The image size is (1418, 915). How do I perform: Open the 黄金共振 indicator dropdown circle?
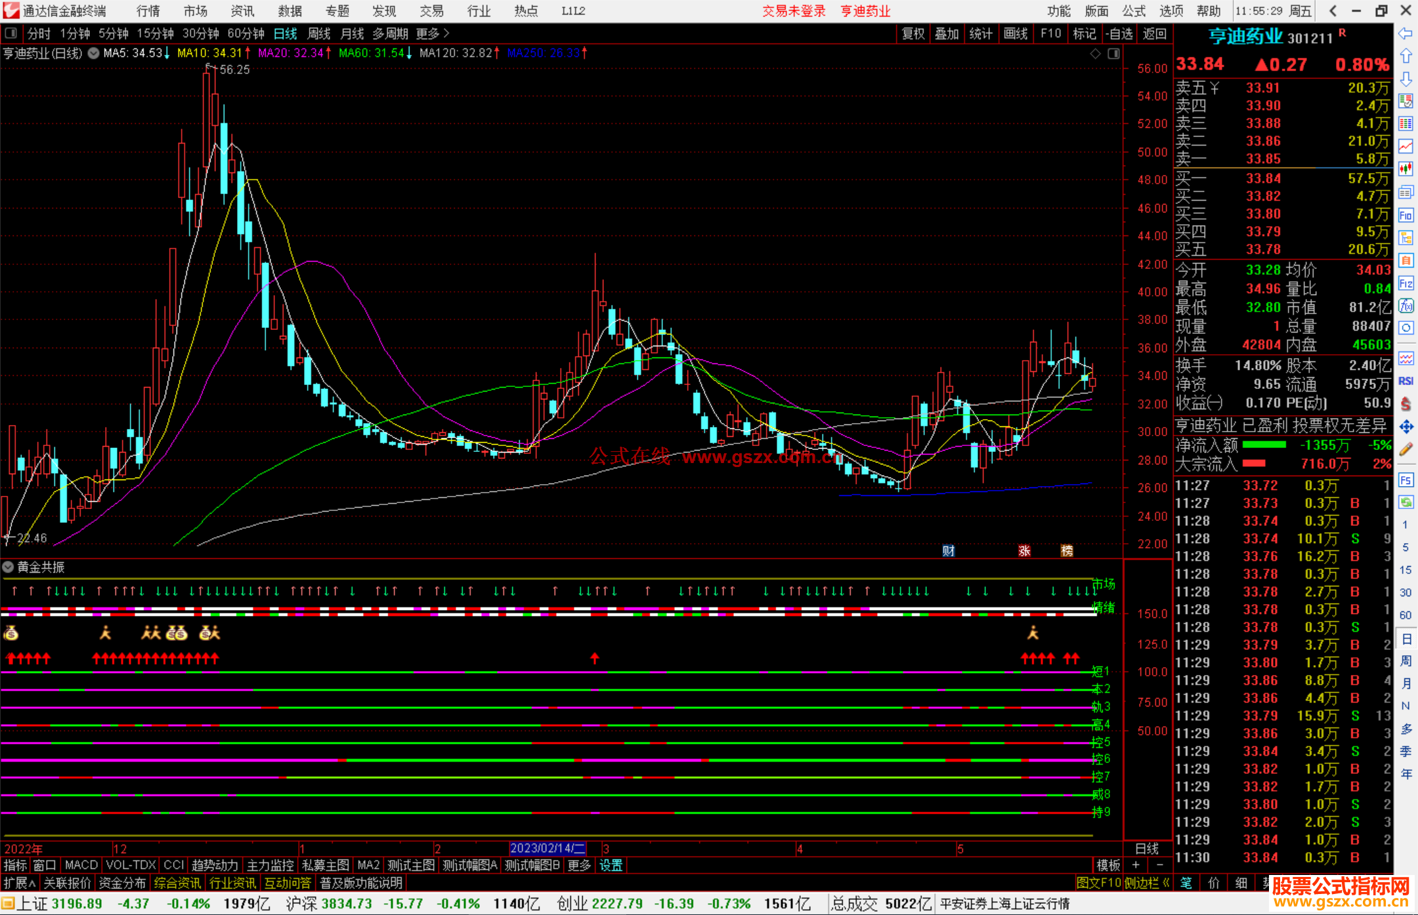point(8,567)
